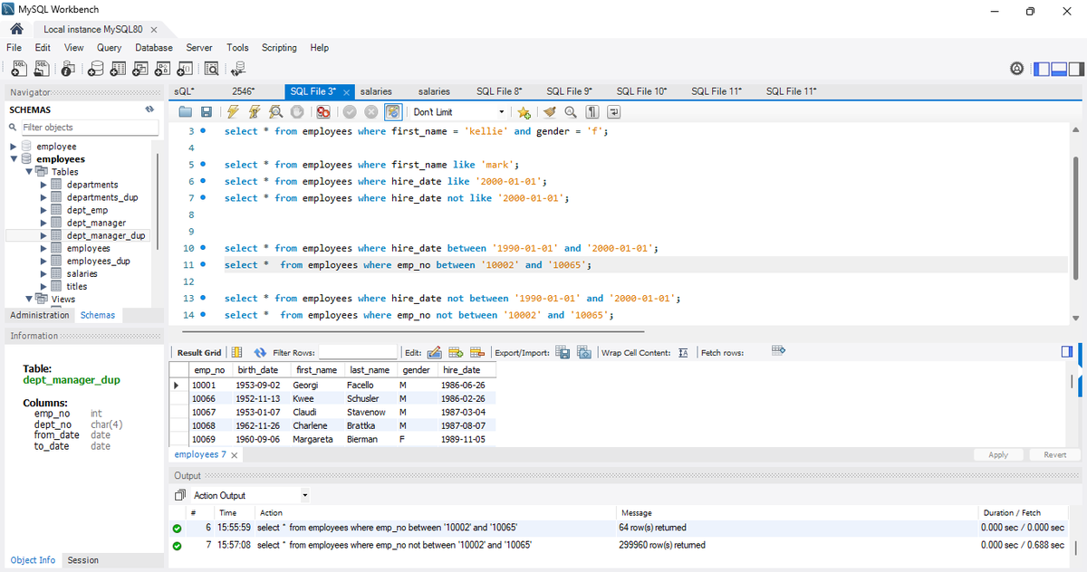Open the Server menu
This screenshot has height=572, width=1087.
pos(199,48)
